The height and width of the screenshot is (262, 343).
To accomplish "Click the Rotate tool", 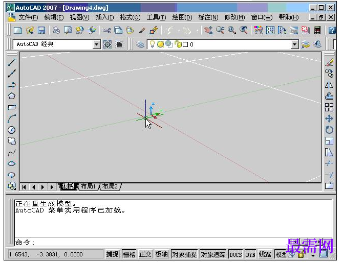I will coord(329,130).
